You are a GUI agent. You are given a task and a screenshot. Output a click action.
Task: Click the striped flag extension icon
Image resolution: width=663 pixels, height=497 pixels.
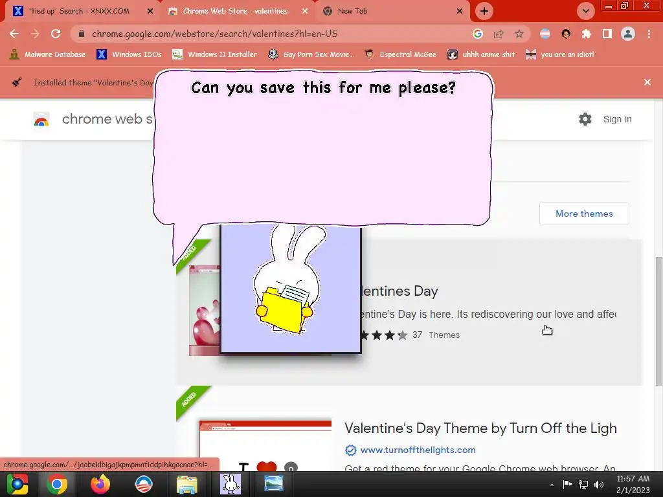click(545, 34)
